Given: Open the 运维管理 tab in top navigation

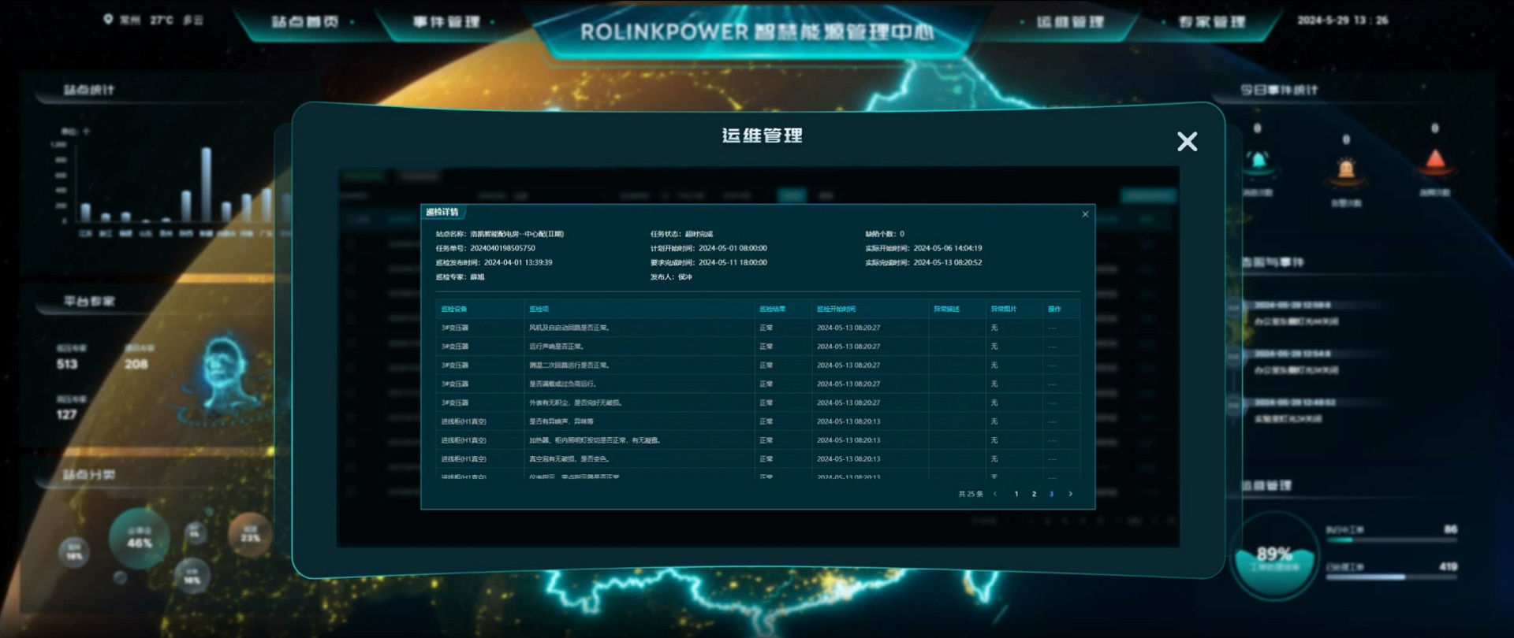Looking at the screenshot, I should tap(1070, 22).
